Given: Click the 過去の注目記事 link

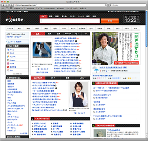Looking at the screenshot, I should click(42, 72).
